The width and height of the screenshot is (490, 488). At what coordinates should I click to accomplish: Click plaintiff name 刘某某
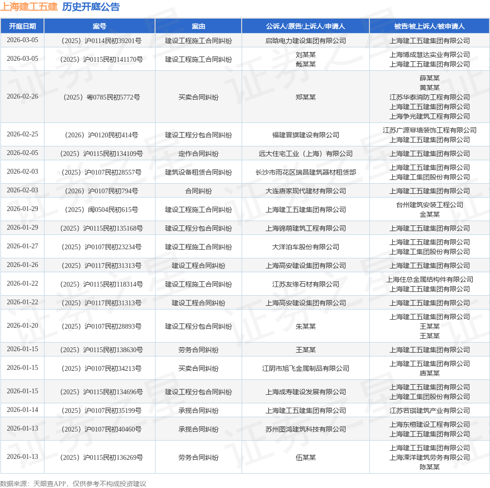pos(306,55)
